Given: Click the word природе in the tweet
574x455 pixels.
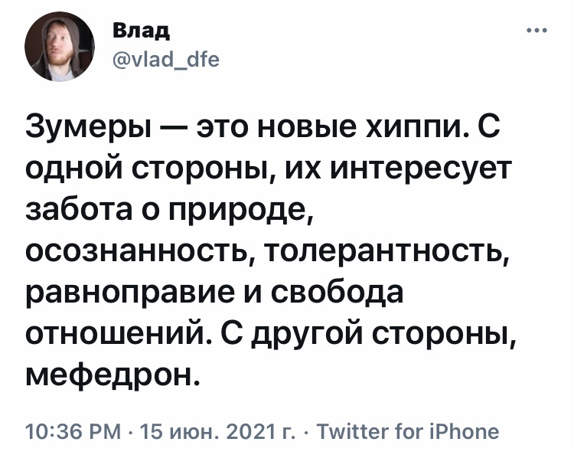Looking at the screenshot, I should (x=249, y=209).
